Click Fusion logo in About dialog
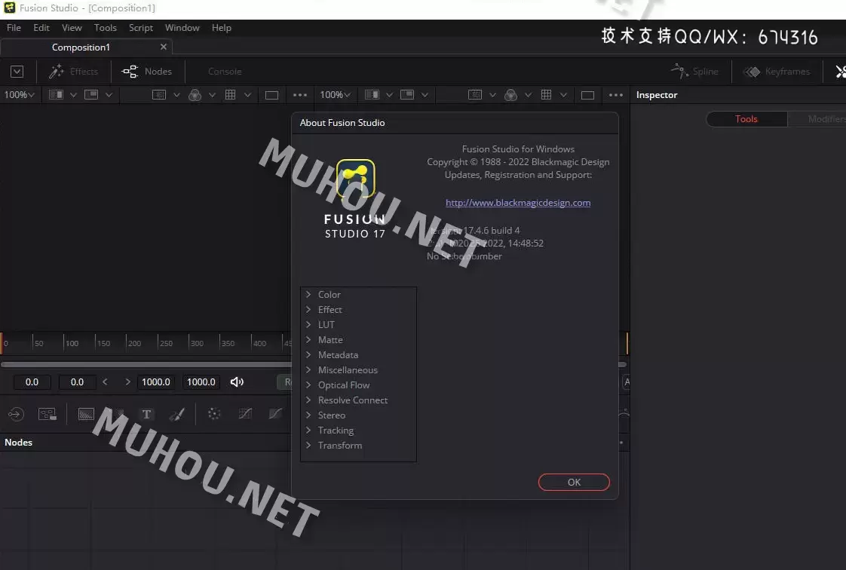Viewport: 846px width, 570px height. click(x=355, y=179)
